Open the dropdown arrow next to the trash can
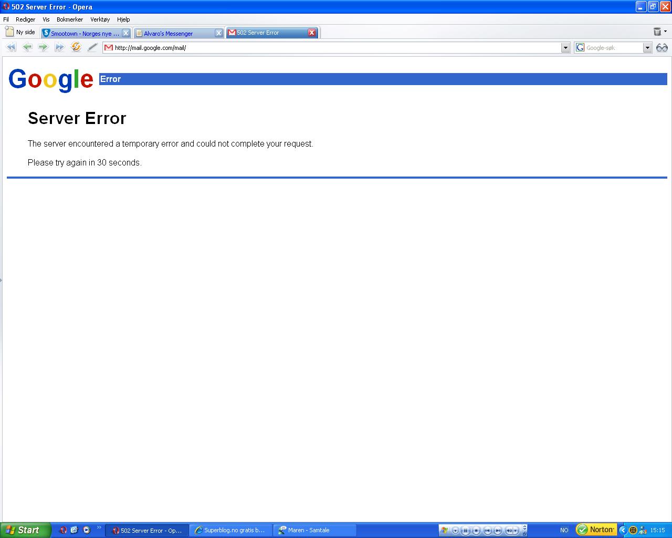Screen dimensions: 672x538 (666, 32)
